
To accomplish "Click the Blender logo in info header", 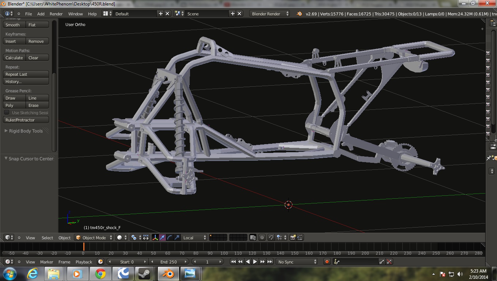I will click(299, 14).
